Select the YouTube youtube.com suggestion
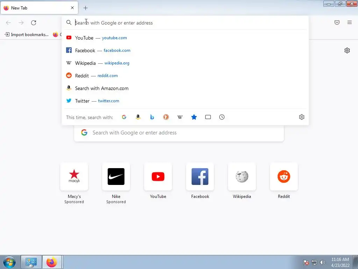Screen dimensions: 358x269 (x=185, y=38)
